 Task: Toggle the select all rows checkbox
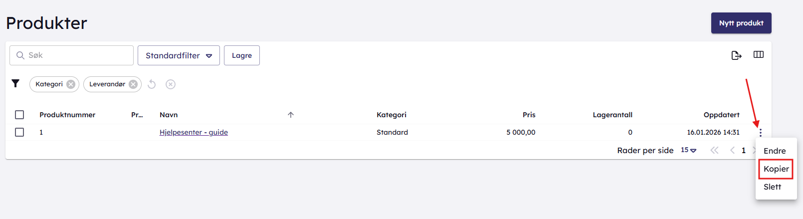pyautogui.click(x=19, y=115)
